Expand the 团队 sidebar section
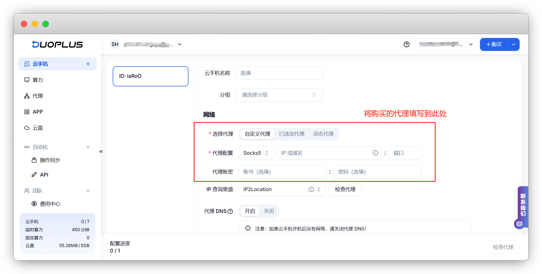 click(38, 191)
